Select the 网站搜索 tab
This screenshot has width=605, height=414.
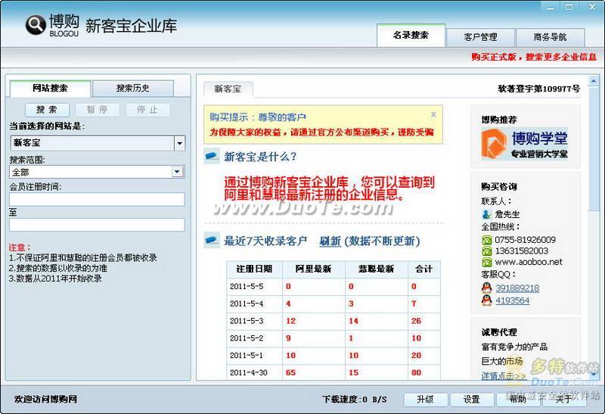pos(50,89)
